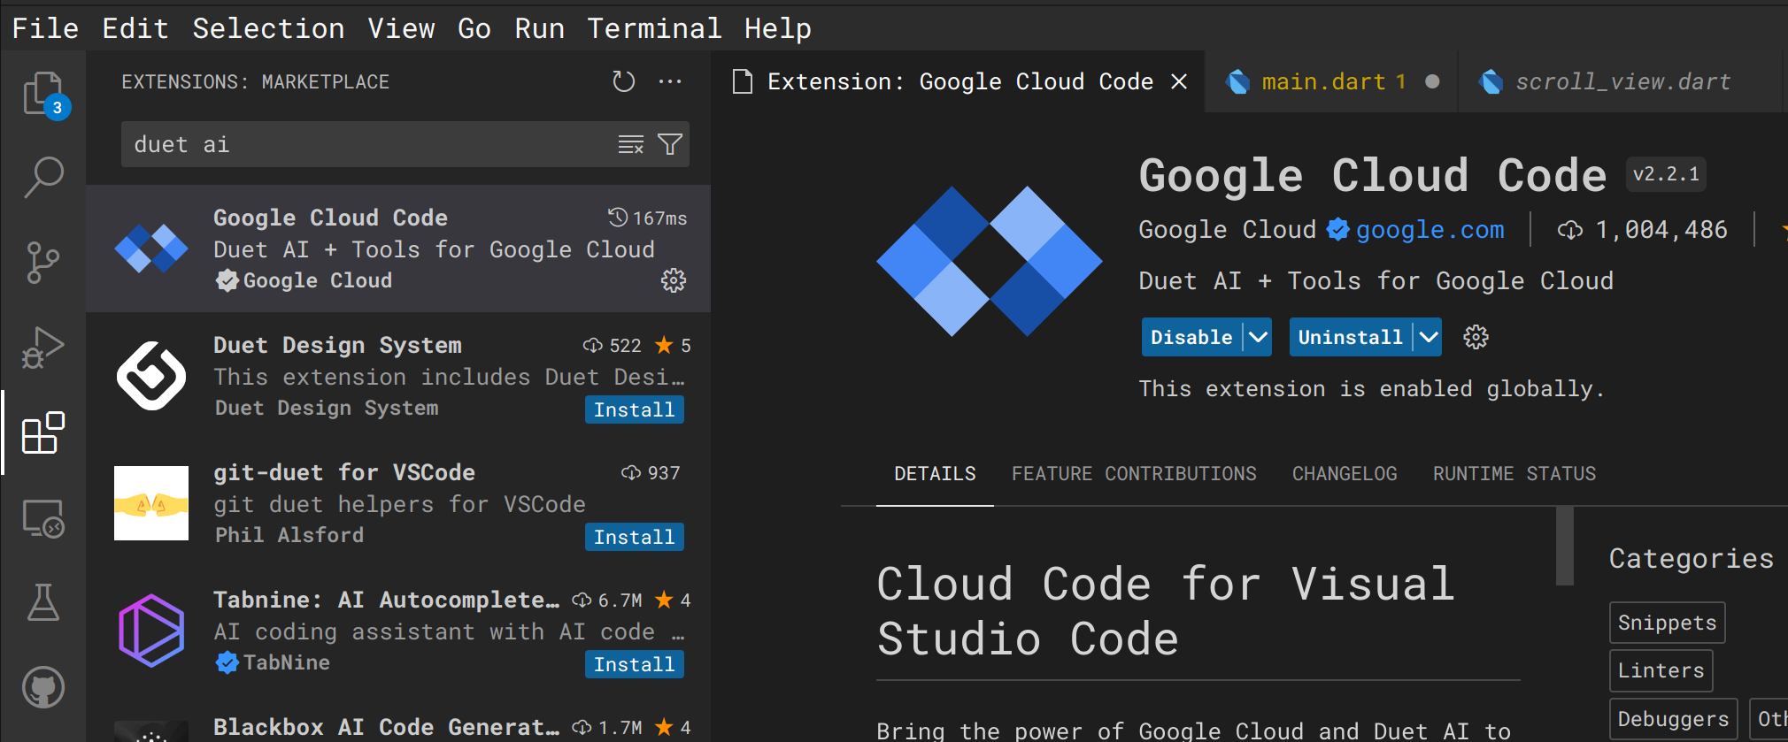
Task: Close the Extension: Google Cloud Code tab
Action: pyautogui.click(x=1179, y=81)
